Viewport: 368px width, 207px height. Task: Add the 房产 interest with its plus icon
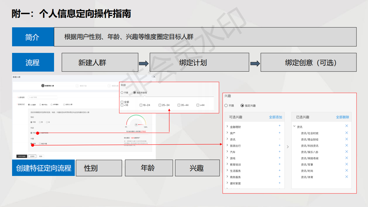(279, 133)
